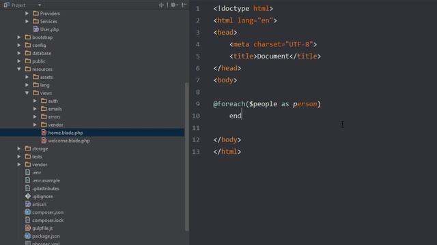Expand the auth folder arrow
This screenshot has height=245, width=437.
pyautogui.click(x=35, y=101)
